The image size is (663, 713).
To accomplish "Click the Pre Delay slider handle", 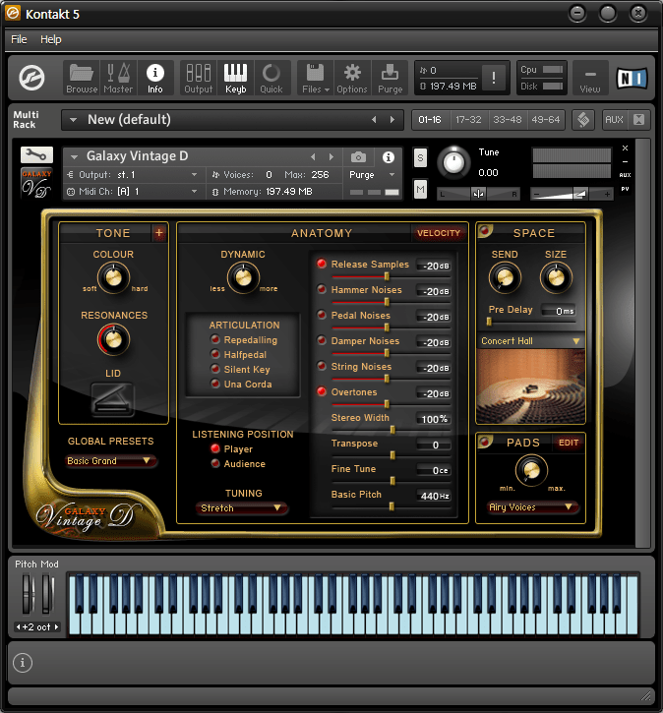I will coord(489,322).
